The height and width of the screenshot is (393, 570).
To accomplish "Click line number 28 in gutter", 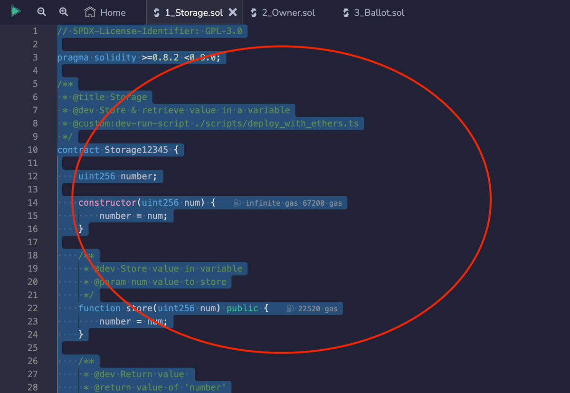I will coord(32,387).
